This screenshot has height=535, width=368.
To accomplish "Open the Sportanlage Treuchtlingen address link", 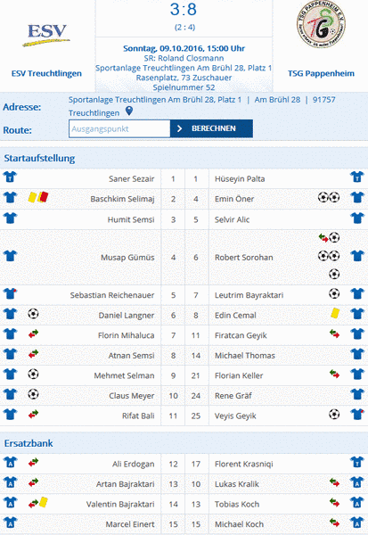I will coord(155,100).
